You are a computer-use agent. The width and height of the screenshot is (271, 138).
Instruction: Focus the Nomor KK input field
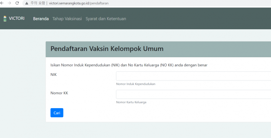pos(193,95)
